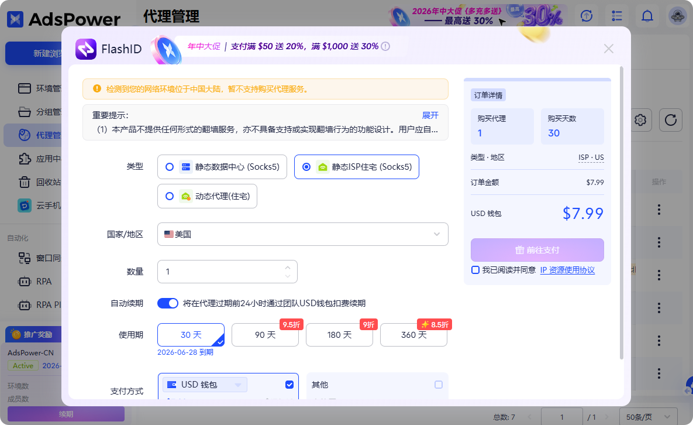Viewport: 693px width, 425px height.
Task: Click the 续期 button
Action: click(x=66, y=414)
